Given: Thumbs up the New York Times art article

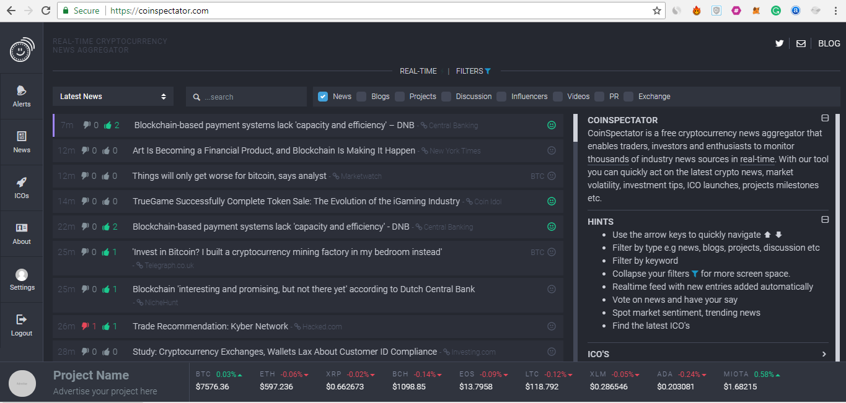Looking at the screenshot, I should 106,150.
